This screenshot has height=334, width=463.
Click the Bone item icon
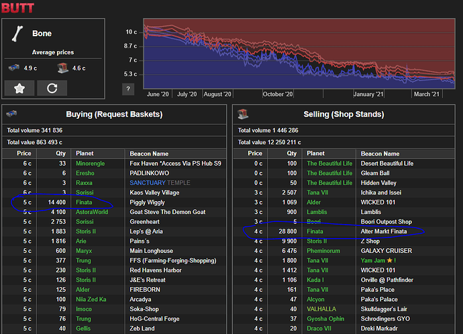(x=17, y=34)
